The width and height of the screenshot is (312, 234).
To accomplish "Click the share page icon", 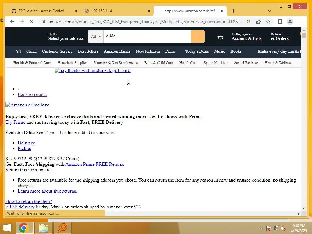I will (x=258, y=22).
